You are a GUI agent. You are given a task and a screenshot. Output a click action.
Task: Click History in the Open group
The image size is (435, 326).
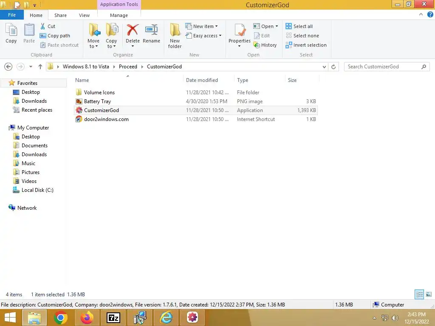coord(265,45)
